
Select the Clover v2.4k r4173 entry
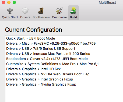(x=47, y=59)
